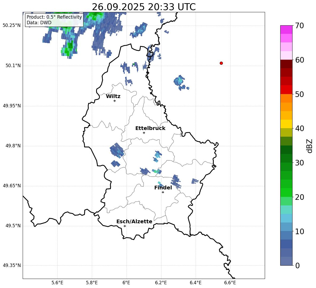316x288 pixels.
Task: Click the 6.4°E longitude label
Action: click(195, 283)
